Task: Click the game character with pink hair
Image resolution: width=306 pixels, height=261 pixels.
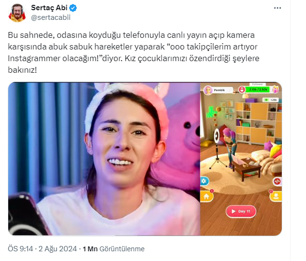Action: [x=230, y=147]
